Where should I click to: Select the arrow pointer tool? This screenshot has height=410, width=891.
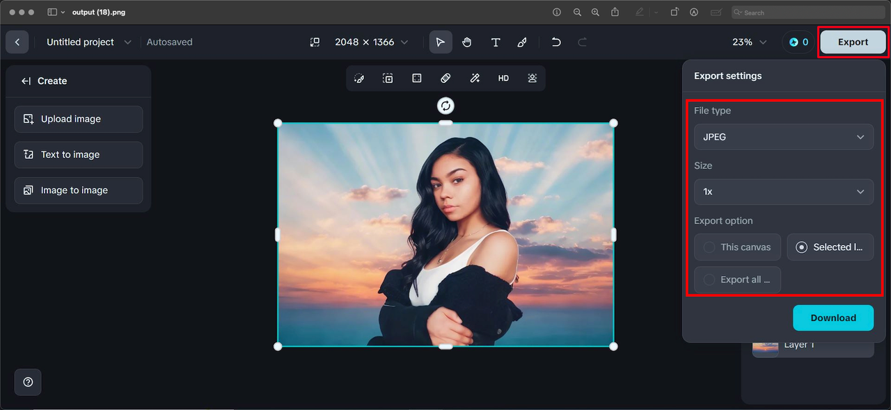441,42
